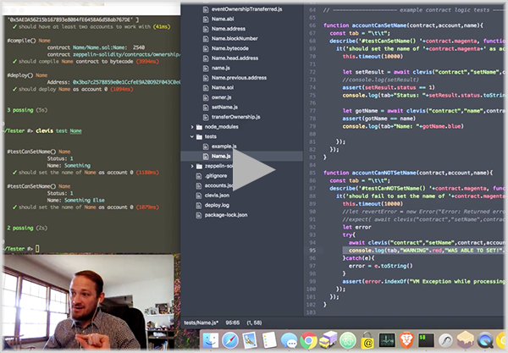Click the file icon beside clevis.json
This screenshot has width=508, height=353.
coord(199,196)
